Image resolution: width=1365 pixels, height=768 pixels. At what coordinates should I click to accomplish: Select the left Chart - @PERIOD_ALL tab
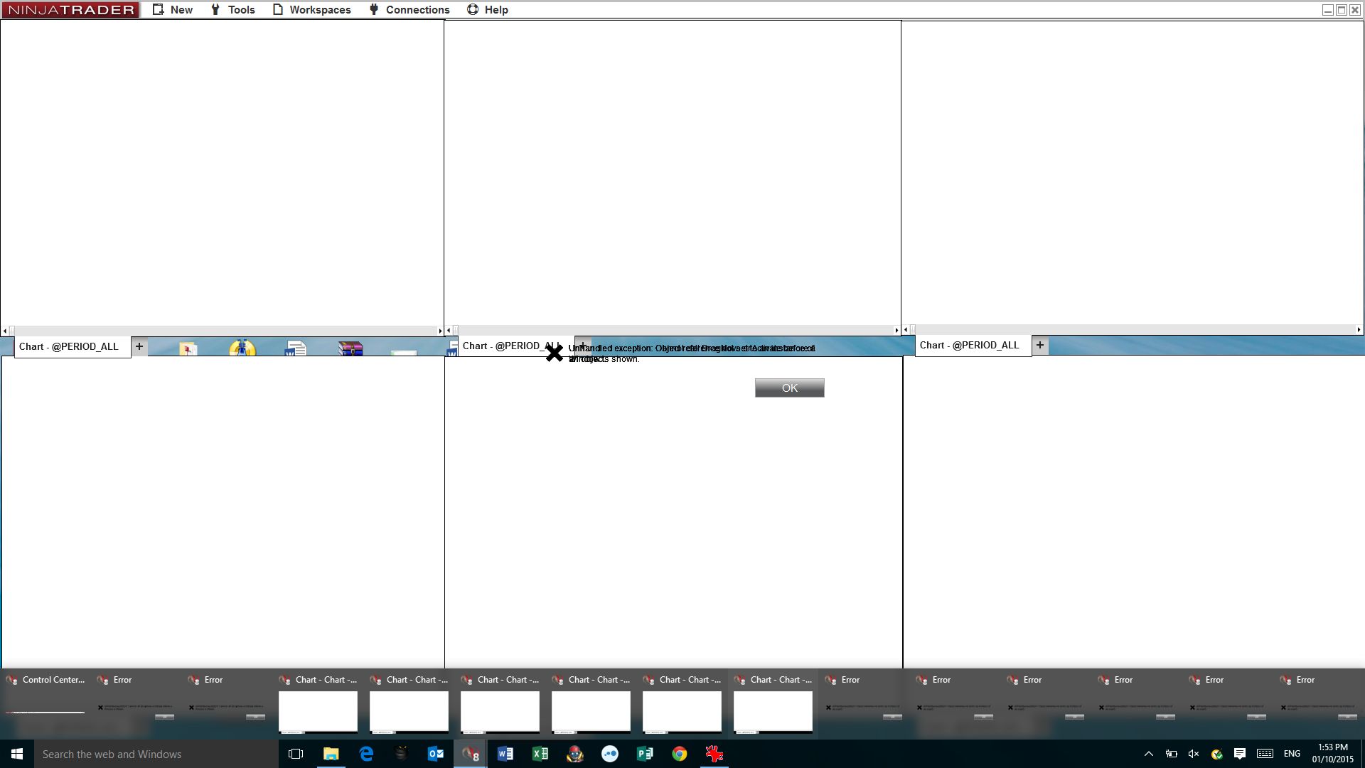(x=69, y=346)
